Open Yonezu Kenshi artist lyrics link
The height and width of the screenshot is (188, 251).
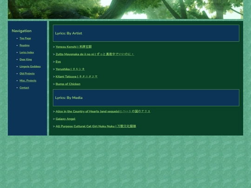tap(73, 47)
